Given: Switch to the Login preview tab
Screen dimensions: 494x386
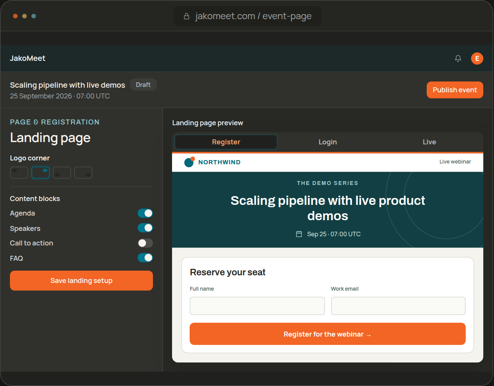Looking at the screenshot, I should 328,142.
